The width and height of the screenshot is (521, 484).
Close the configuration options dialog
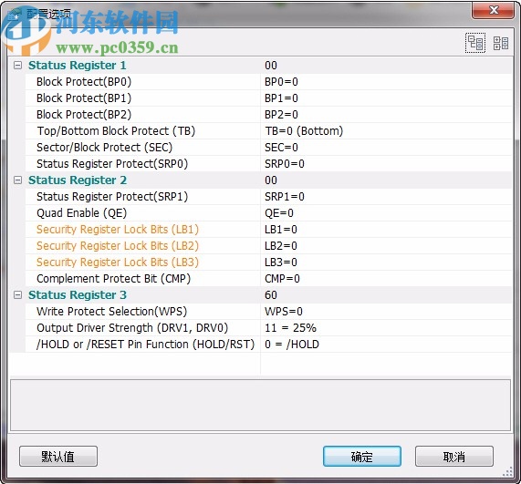tap(493, 10)
